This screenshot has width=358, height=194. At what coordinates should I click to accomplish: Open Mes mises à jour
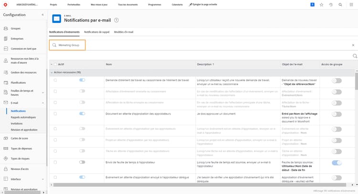(99, 5)
